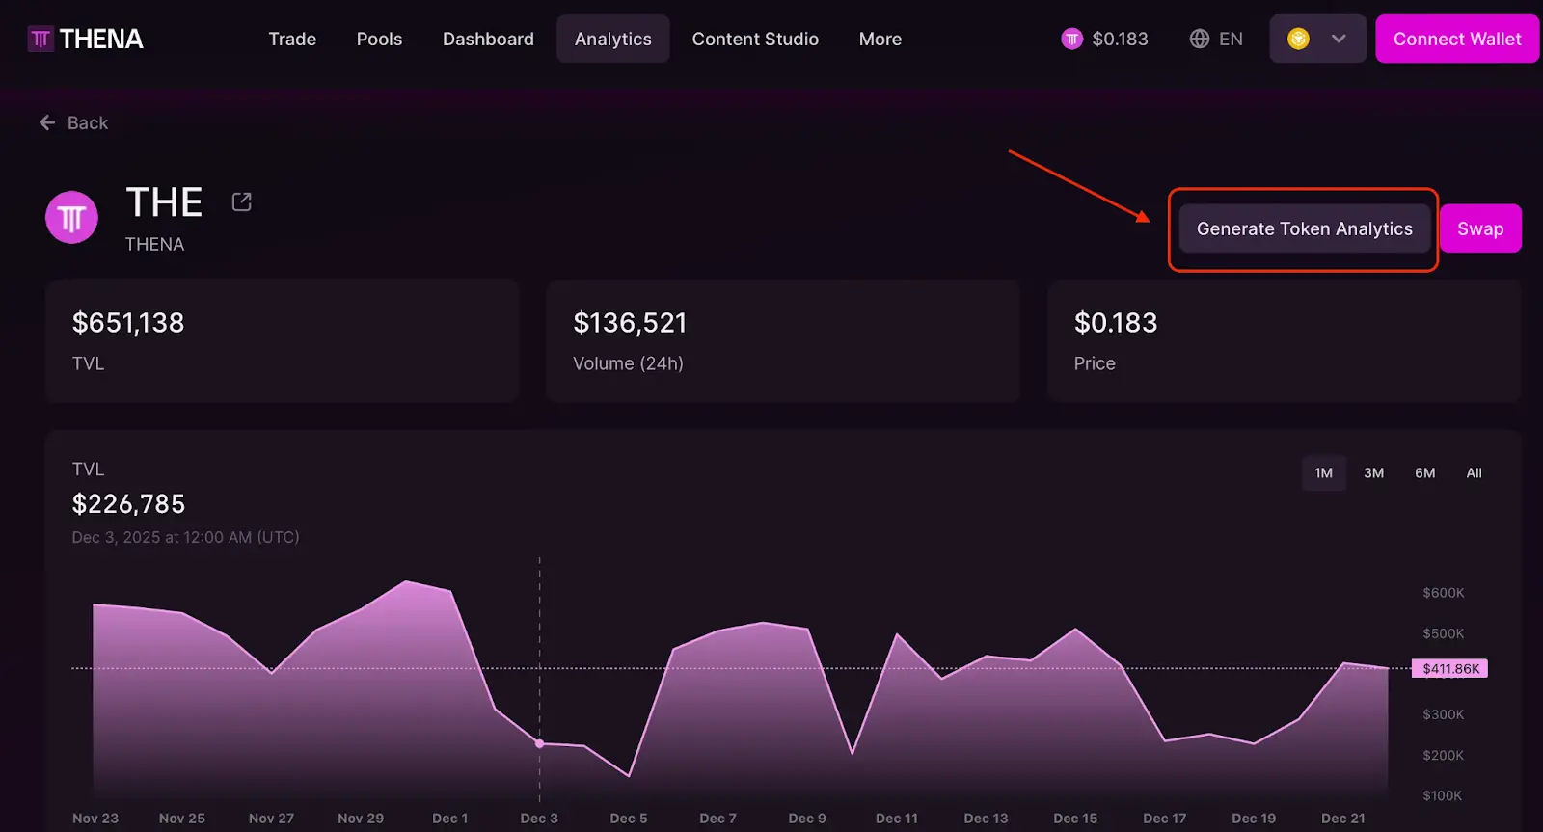Show All time chart range

tap(1474, 473)
